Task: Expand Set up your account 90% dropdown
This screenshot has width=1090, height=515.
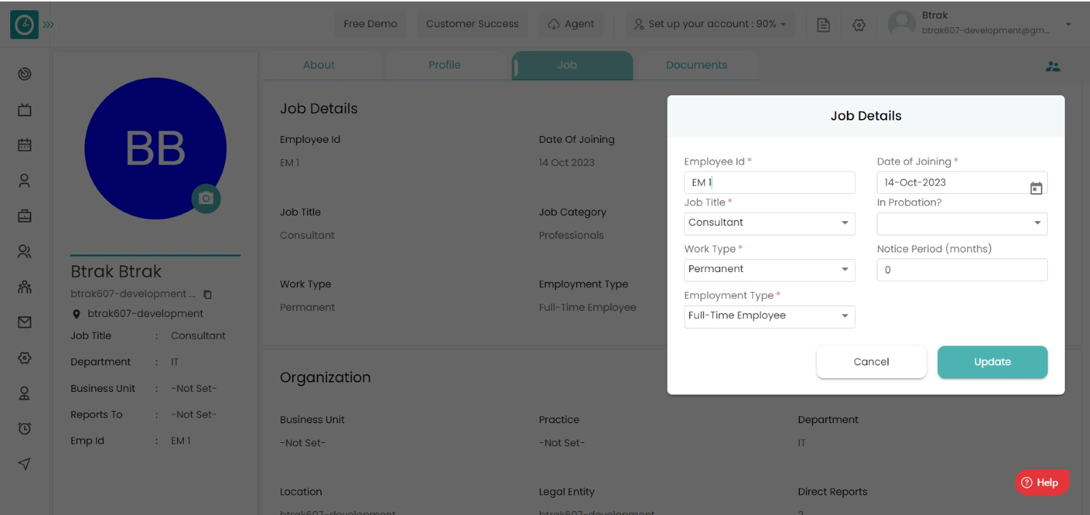Action: 710,24
